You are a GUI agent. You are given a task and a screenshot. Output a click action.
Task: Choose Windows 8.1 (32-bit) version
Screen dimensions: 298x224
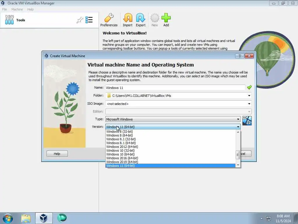pos(171,139)
